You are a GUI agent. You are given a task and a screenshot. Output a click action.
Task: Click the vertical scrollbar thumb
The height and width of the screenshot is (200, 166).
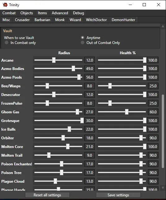[x=163, y=131]
